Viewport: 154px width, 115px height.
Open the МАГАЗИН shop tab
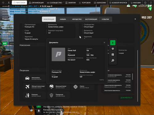point(136,3)
